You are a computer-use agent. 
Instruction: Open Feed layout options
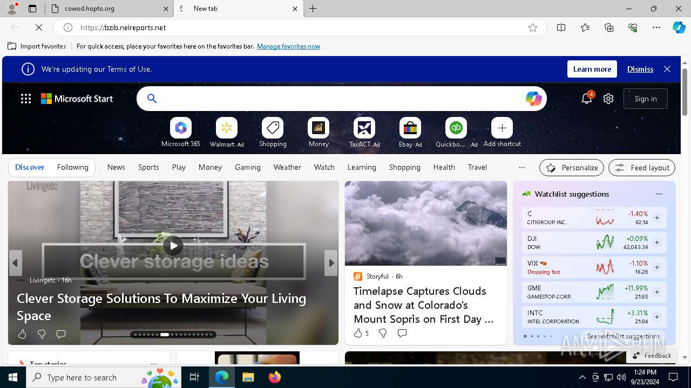(x=642, y=168)
